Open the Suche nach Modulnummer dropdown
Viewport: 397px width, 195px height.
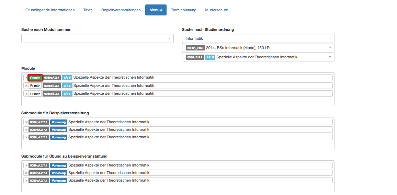[x=98, y=38]
